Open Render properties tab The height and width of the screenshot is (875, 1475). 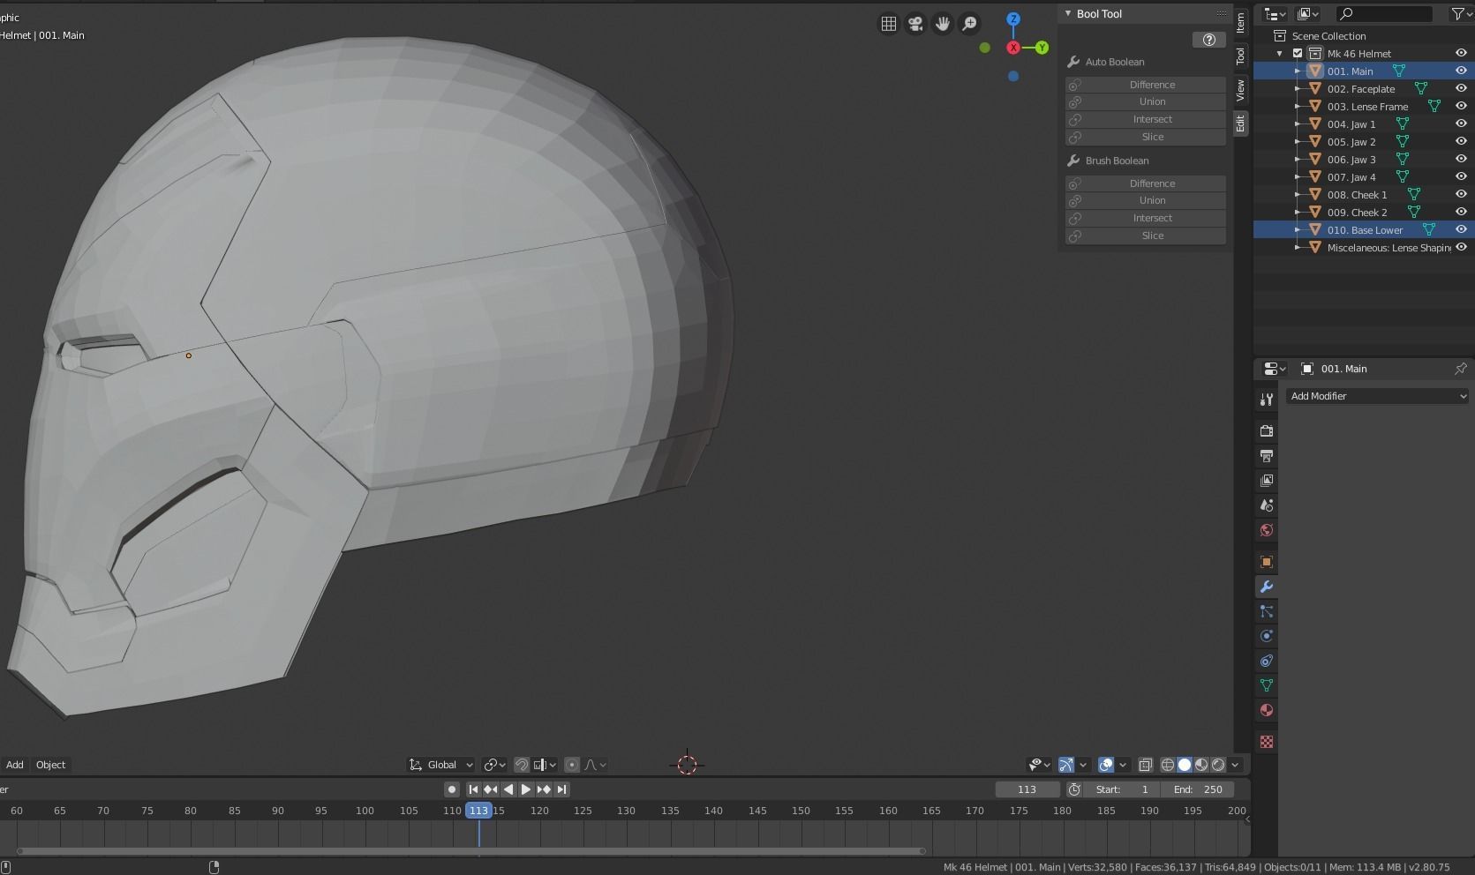tap(1267, 431)
